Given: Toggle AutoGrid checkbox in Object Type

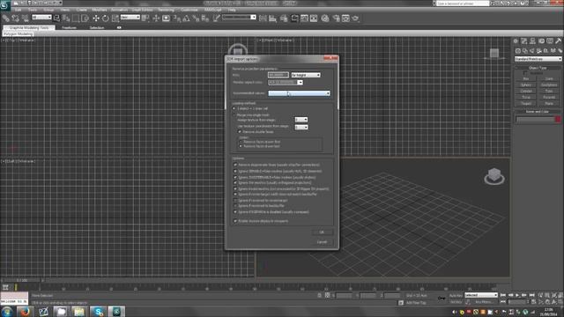Looking at the screenshot, I should click(x=525, y=73).
